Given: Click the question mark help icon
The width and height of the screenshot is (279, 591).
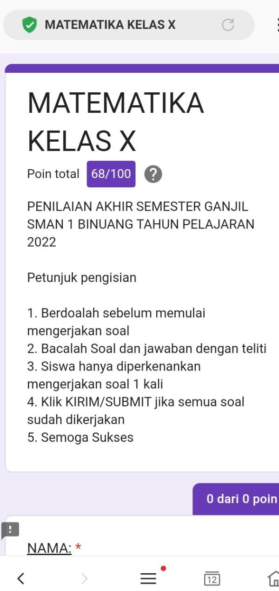Looking at the screenshot, I should (x=153, y=174).
